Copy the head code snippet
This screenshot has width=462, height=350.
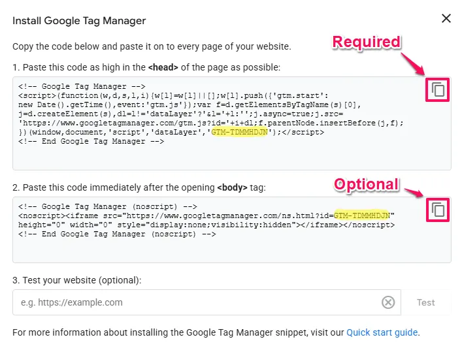pos(438,89)
